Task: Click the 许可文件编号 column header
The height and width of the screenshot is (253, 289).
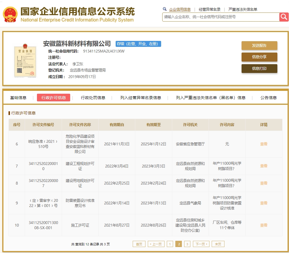Action: tap(43, 125)
